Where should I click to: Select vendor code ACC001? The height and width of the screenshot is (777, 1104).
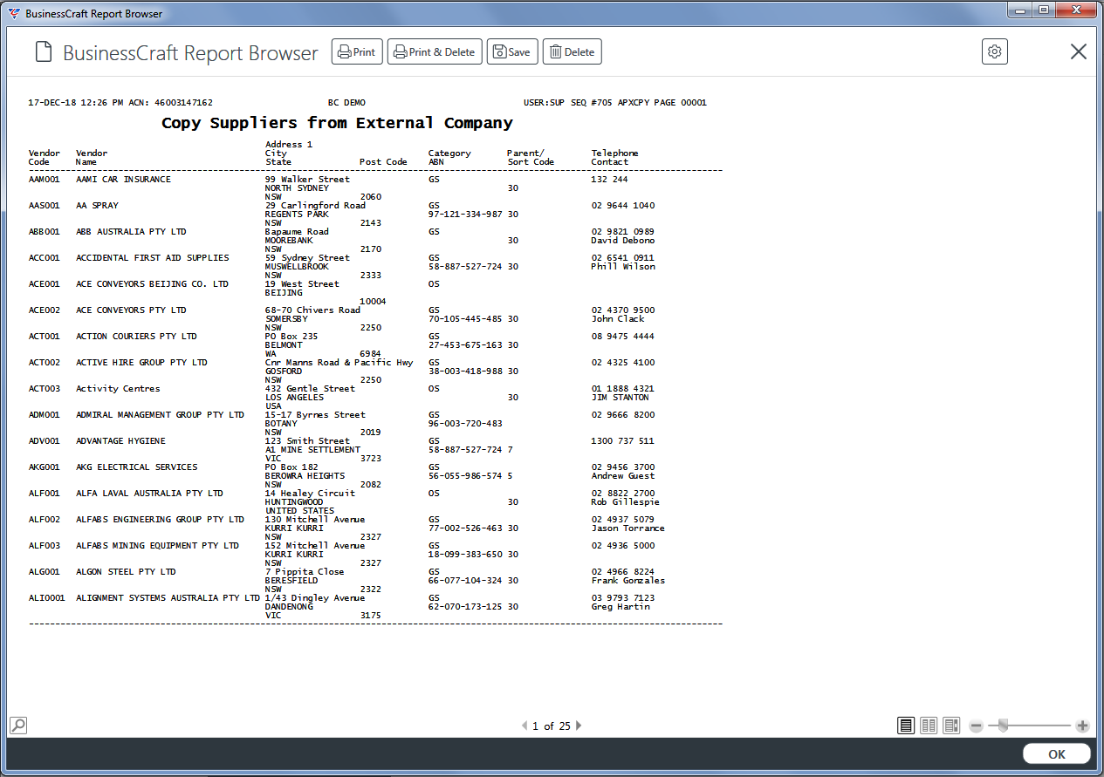(x=45, y=258)
